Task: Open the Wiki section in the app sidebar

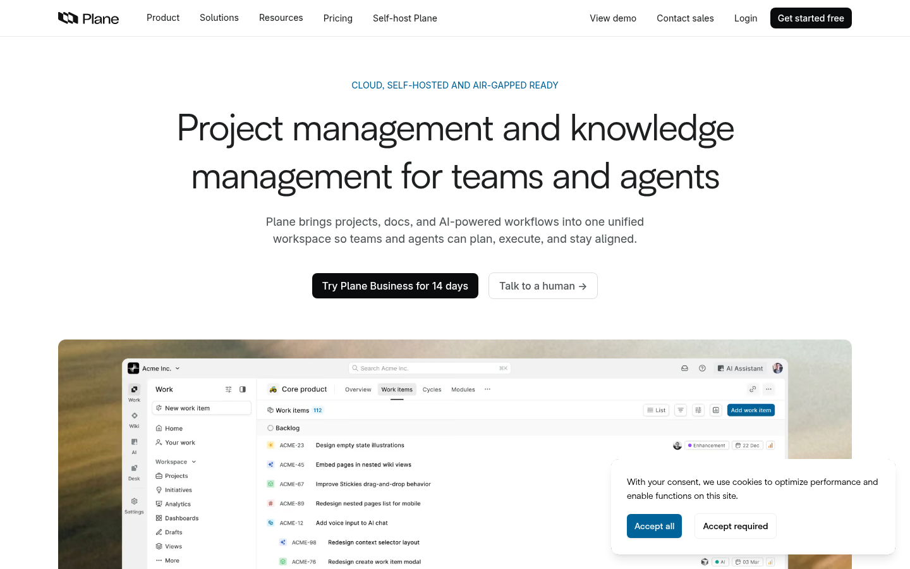Action: (134, 419)
